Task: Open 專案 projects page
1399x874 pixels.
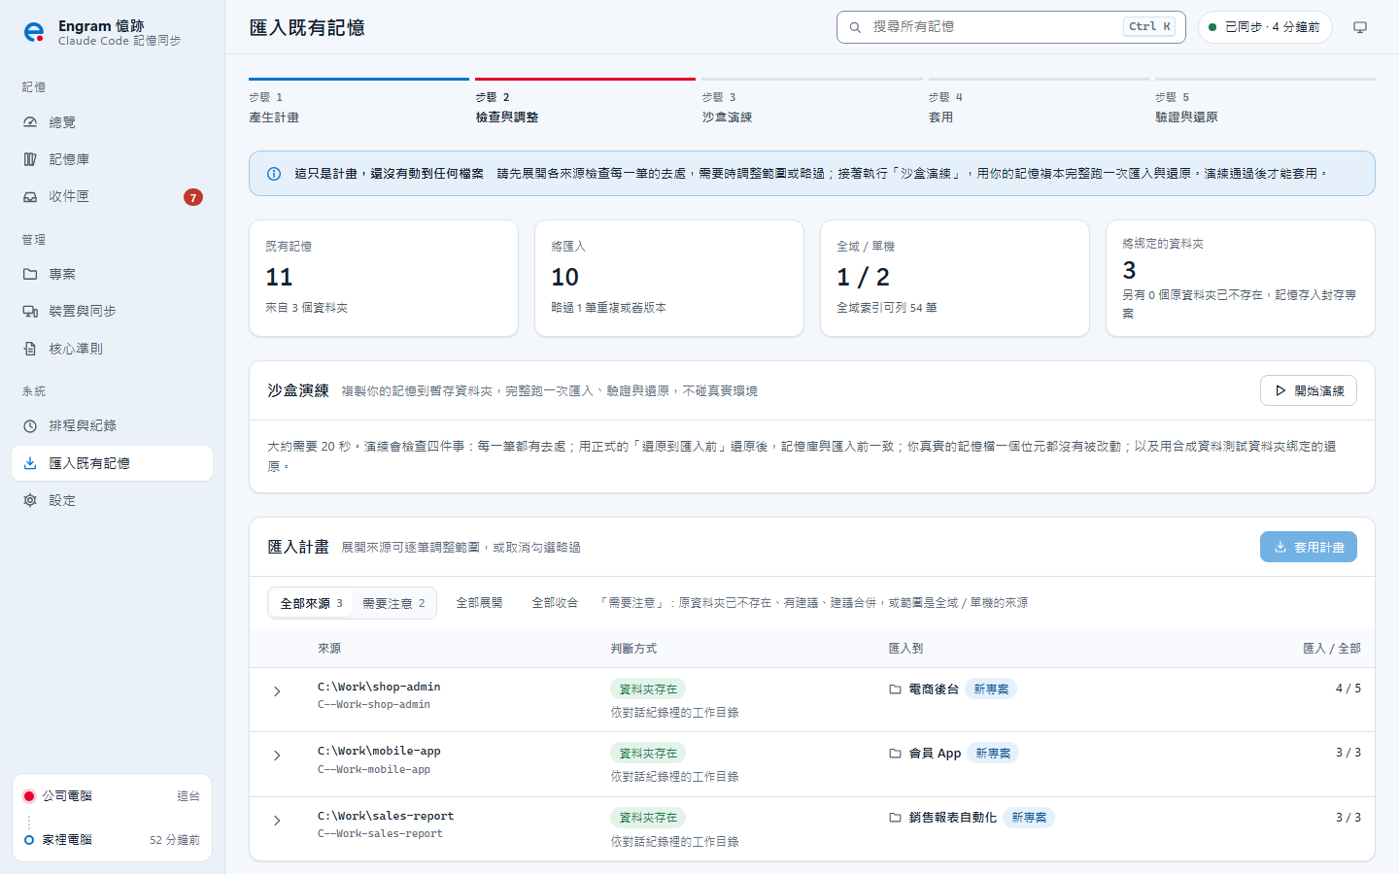Action: (112, 274)
